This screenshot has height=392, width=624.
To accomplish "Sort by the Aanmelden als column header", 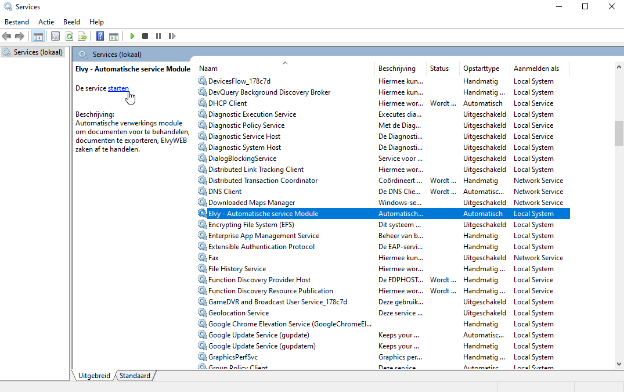I will tap(540, 69).
